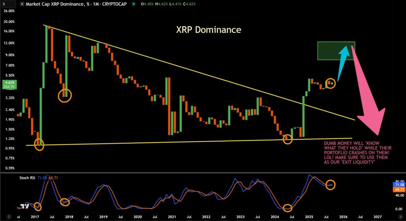The image size is (406, 221).
Task: Click the low value L4.41%
Action: click(x=176, y=4)
